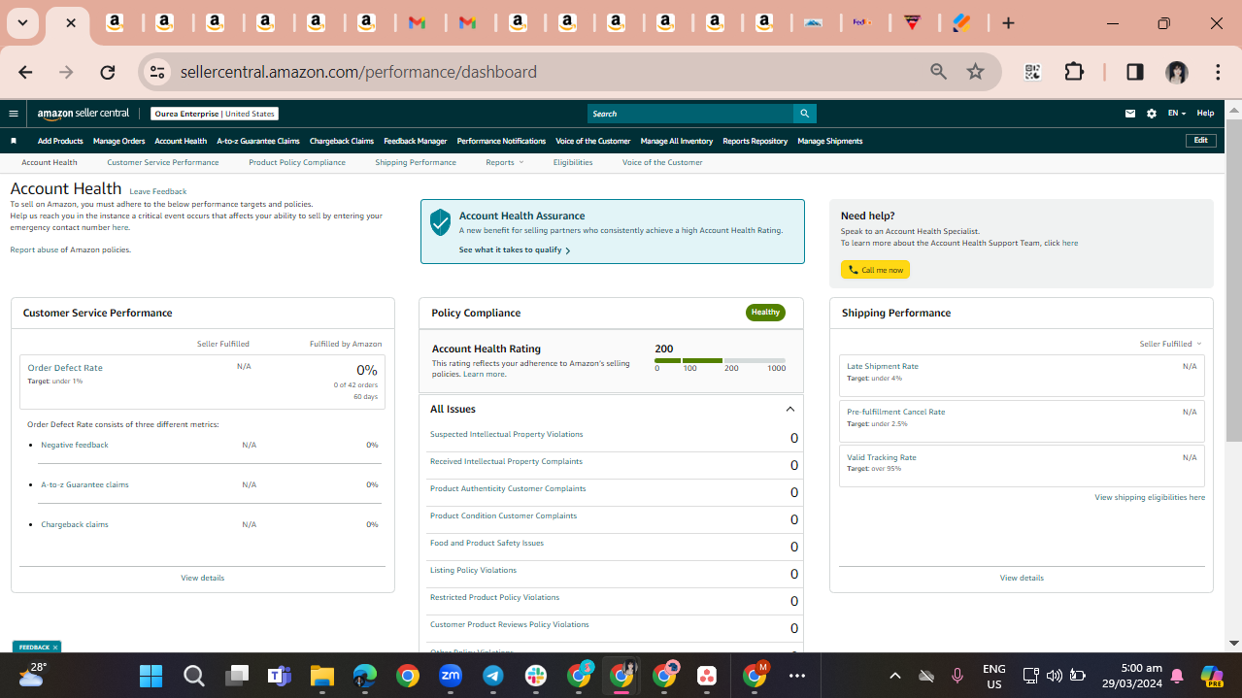Open A-to-z Guarantee claims metric link
Viewport: 1242px width, 698px height.
[x=84, y=484]
